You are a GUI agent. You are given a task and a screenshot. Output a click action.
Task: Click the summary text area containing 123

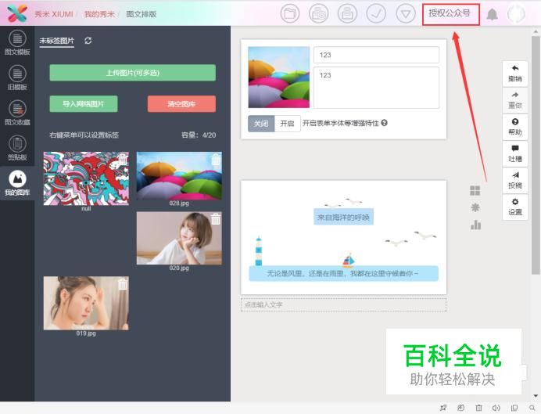point(376,88)
